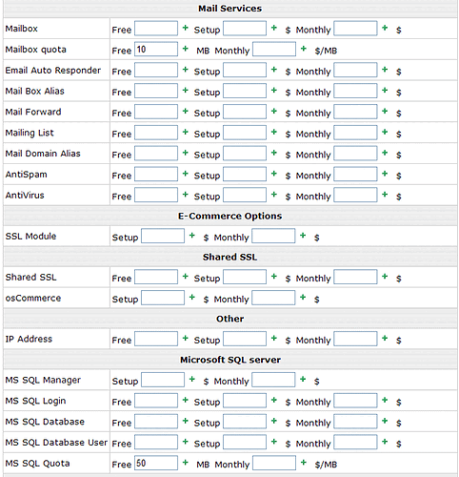Click plus icon after MS SQL Database User Setup field
Viewport: 459px width, 477px height.
[274, 442]
